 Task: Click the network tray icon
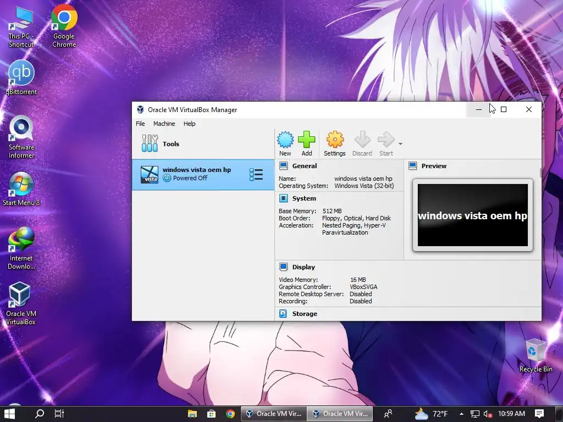tap(474, 414)
